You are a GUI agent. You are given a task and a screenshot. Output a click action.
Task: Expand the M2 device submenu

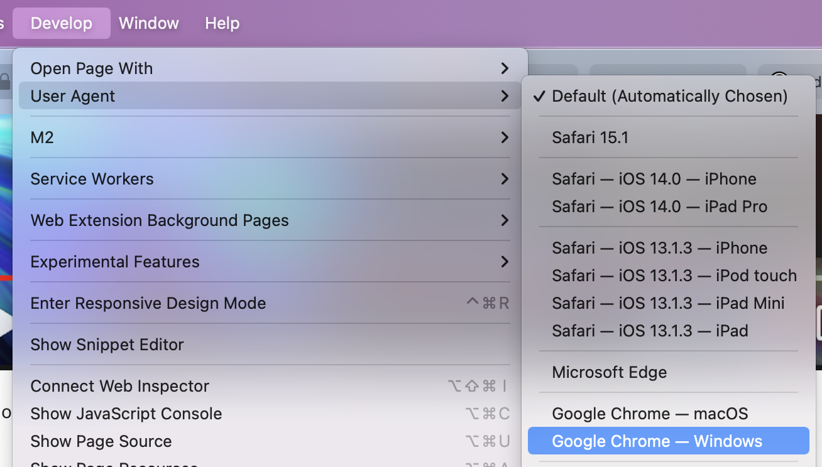pyautogui.click(x=270, y=137)
